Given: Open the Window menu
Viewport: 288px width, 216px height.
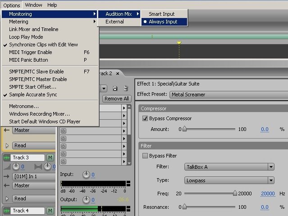Looking at the screenshot, I should [33, 5].
